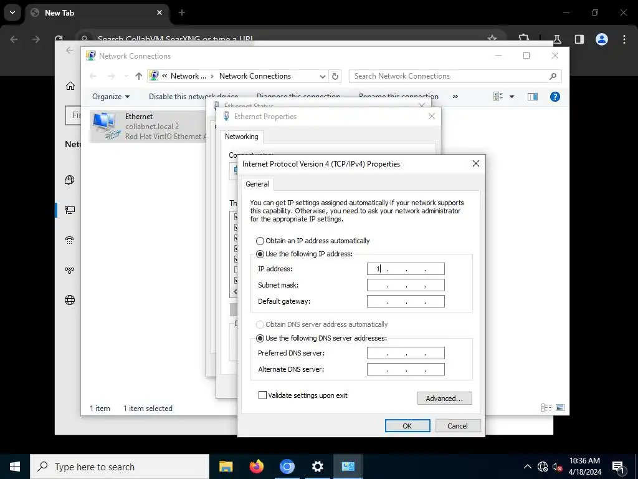Open Chrome Labs flask icon
This screenshot has width=638, height=479.
tap(557, 39)
